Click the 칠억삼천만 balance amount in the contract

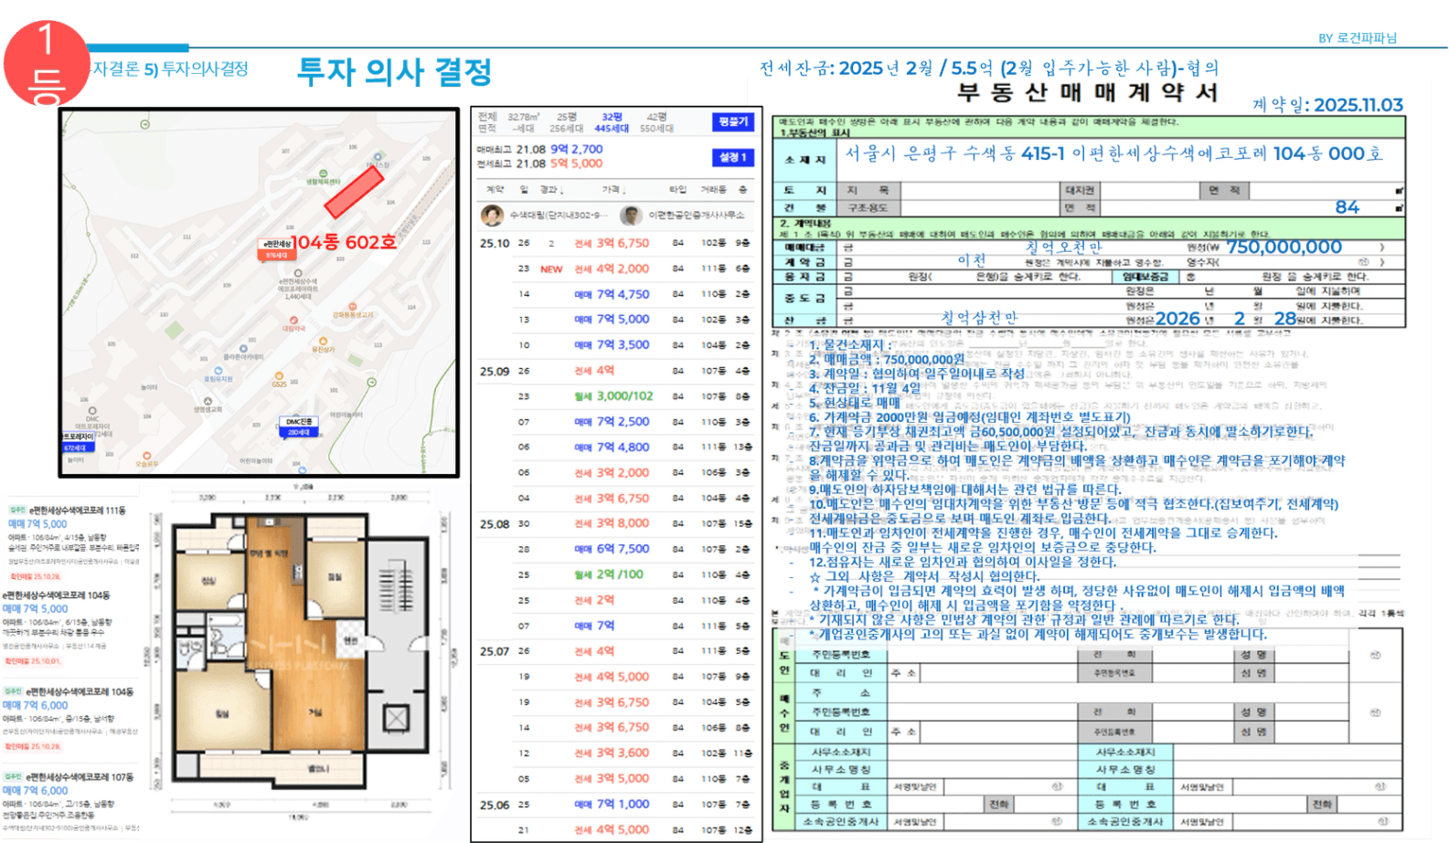[x=979, y=318]
